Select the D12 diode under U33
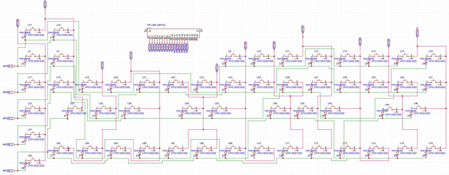Screen dimensions: 449x175 coord(68,113)
